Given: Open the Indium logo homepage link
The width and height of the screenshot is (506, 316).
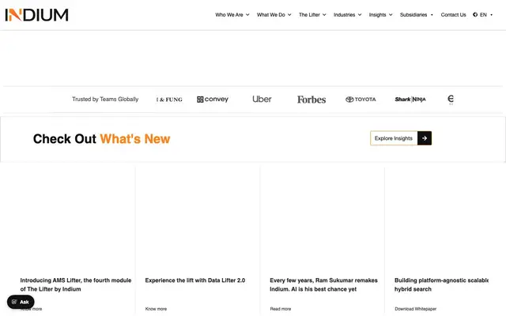Looking at the screenshot, I should click(x=36, y=15).
